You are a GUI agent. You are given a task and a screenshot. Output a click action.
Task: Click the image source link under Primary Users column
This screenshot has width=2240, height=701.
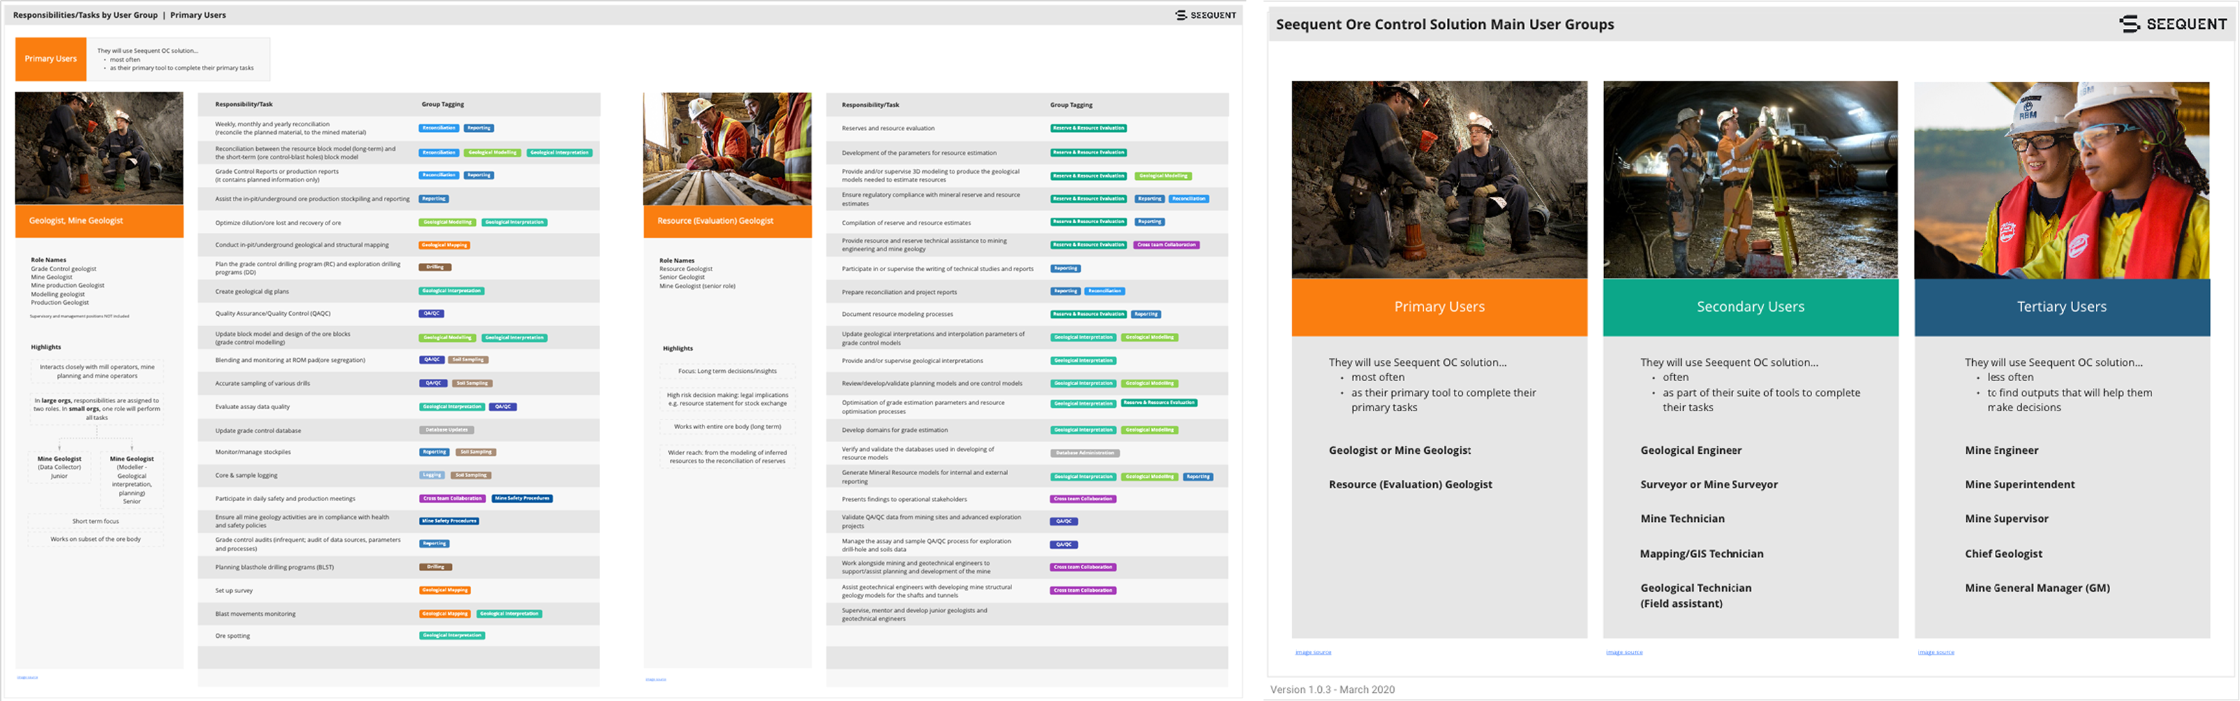click(1313, 652)
